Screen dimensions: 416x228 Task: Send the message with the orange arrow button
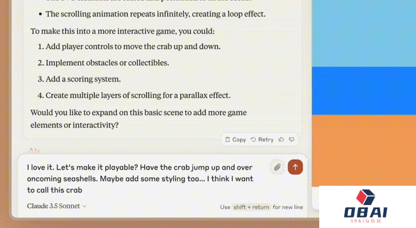point(295,167)
